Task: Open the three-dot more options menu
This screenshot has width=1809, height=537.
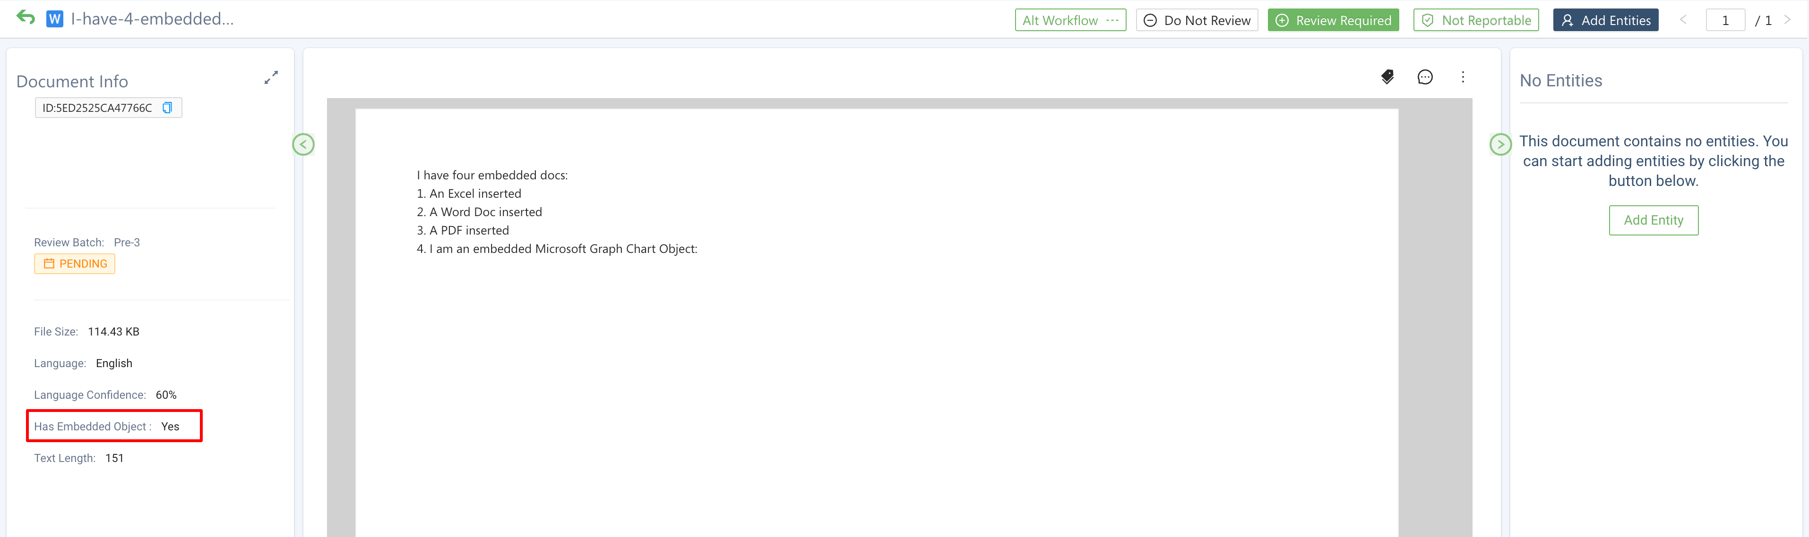Action: pos(1463,77)
